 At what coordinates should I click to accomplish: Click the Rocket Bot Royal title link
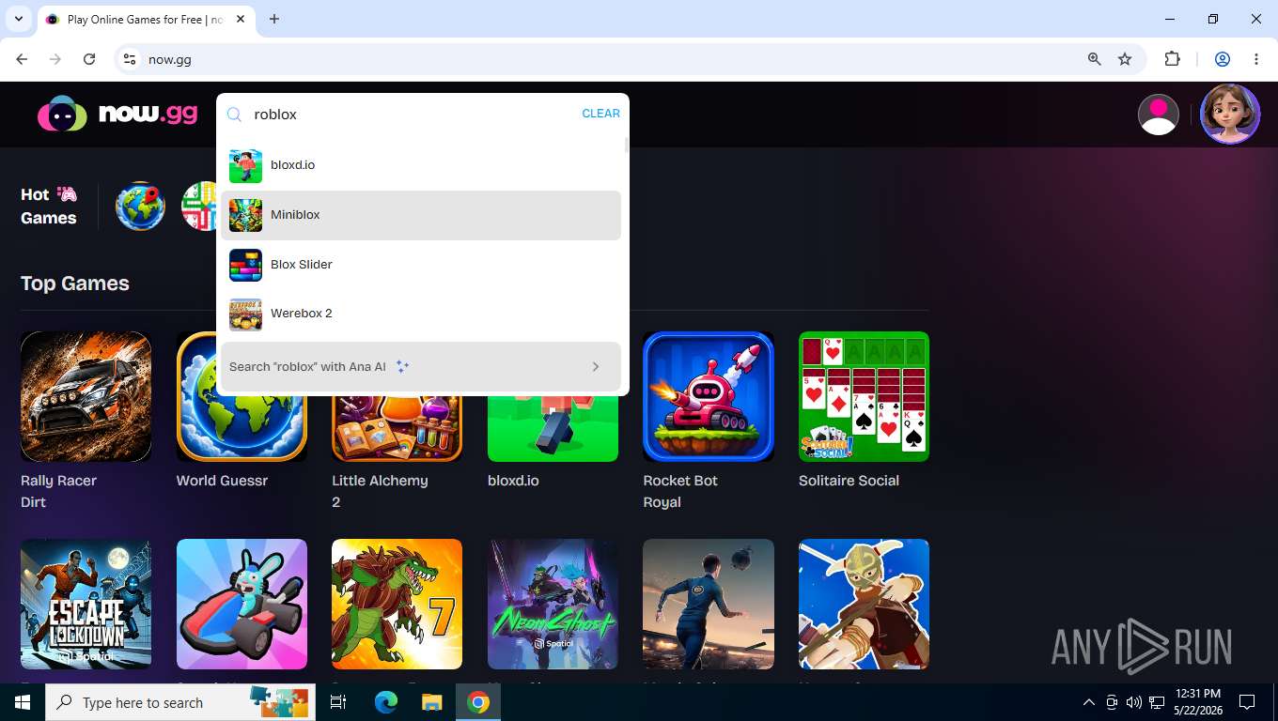tap(680, 491)
